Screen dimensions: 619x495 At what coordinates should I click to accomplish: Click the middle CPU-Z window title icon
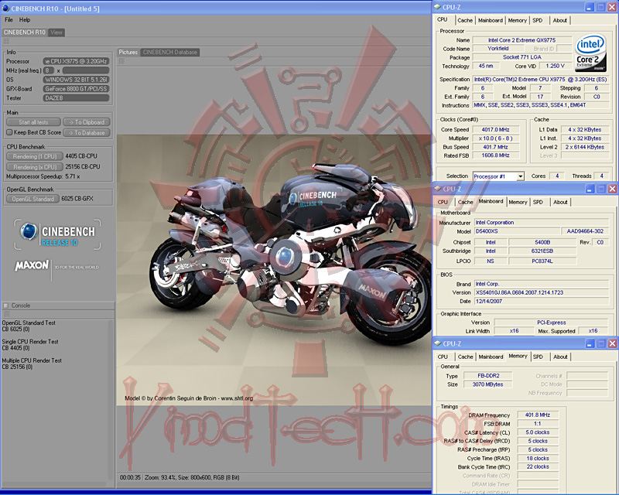[x=437, y=189]
